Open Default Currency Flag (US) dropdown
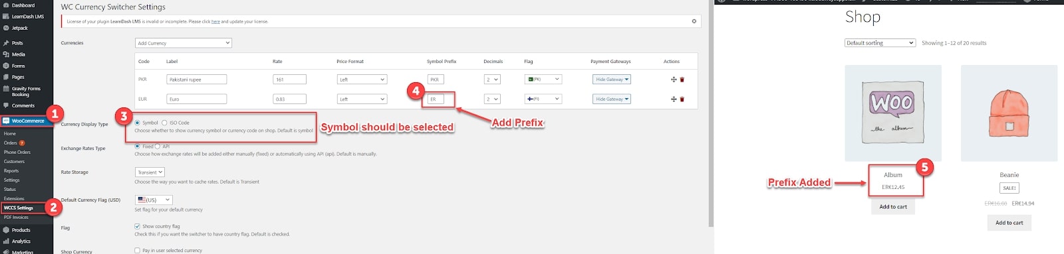The height and width of the screenshot is (254, 1064). pyautogui.click(x=154, y=200)
